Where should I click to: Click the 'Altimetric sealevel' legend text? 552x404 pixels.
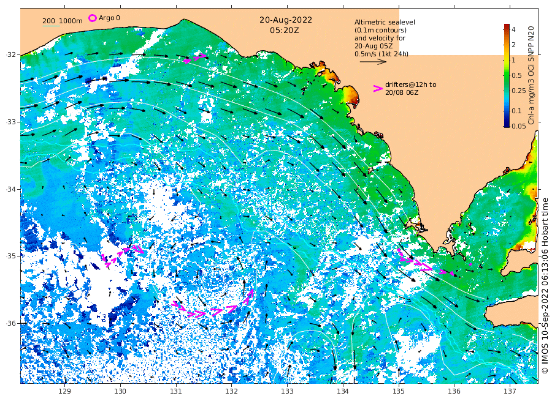click(x=385, y=22)
